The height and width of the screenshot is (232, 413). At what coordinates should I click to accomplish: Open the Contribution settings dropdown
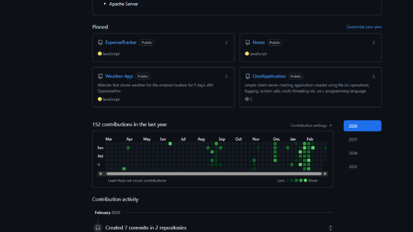311,125
